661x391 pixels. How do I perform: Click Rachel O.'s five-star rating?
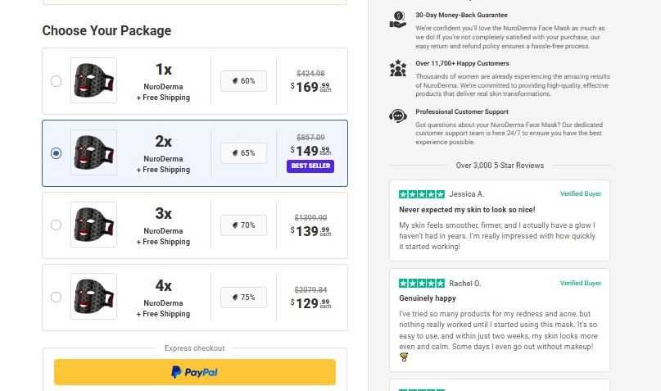tap(422, 283)
